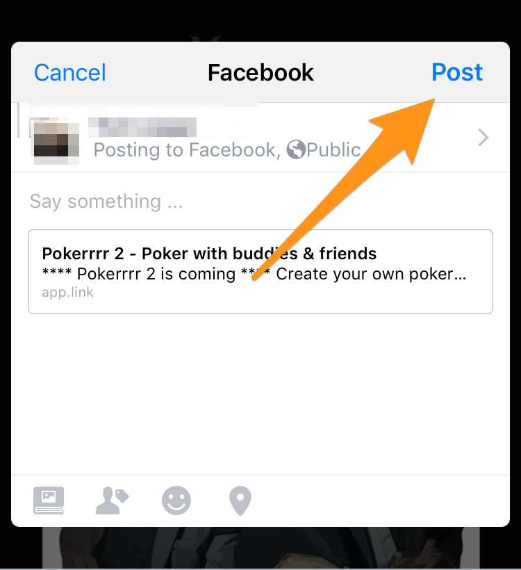Image resolution: width=521 pixels, height=570 pixels.
Task: Open the "Posting to Facebook" destination text
Action: [x=187, y=150]
